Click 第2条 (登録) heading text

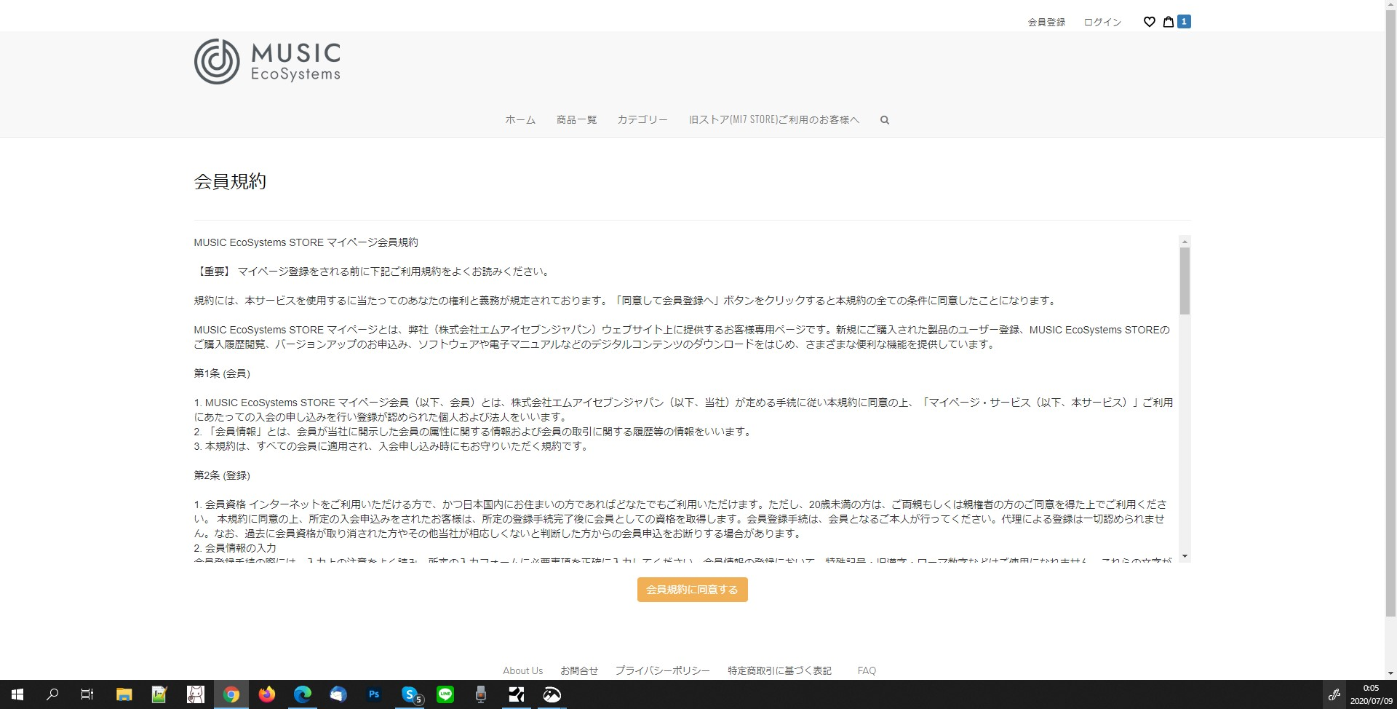222,475
